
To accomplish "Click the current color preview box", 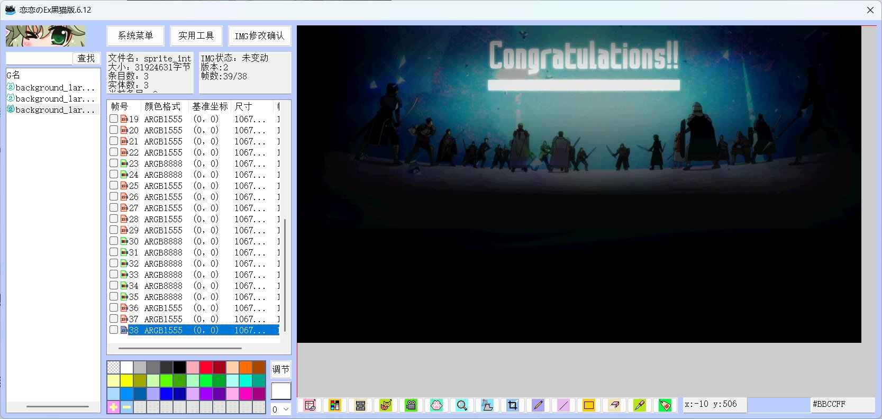I will pyautogui.click(x=281, y=391).
